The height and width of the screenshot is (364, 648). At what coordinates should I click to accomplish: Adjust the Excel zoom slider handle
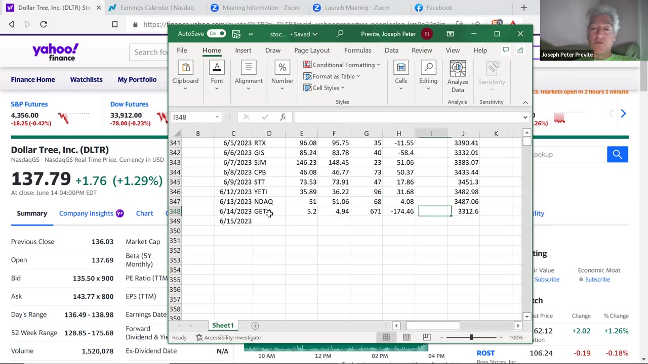pyautogui.click(x=471, y=337)
